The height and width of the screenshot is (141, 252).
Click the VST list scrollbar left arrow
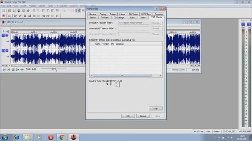[91, 76]
